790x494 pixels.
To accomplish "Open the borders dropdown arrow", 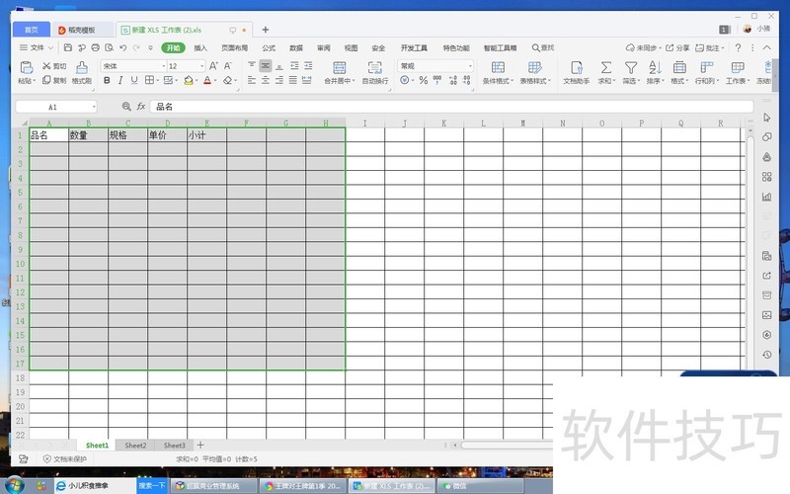I will pos(157,81).
